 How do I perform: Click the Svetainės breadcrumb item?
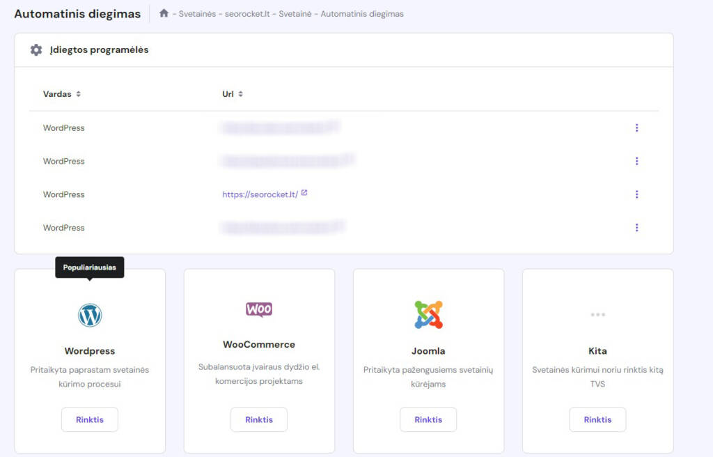[x=197, y=14]
